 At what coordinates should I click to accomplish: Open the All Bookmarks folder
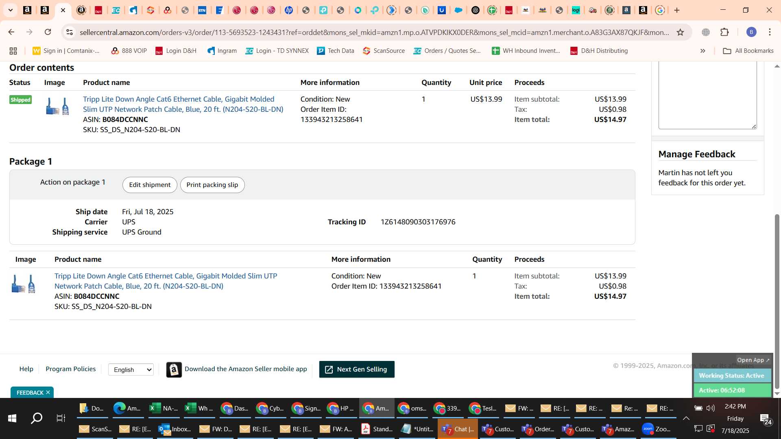(x=748, y=51)
